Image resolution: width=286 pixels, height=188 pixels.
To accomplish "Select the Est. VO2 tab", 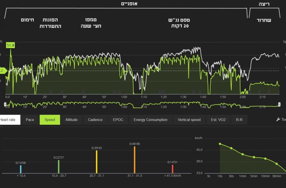I will [219, 120].
